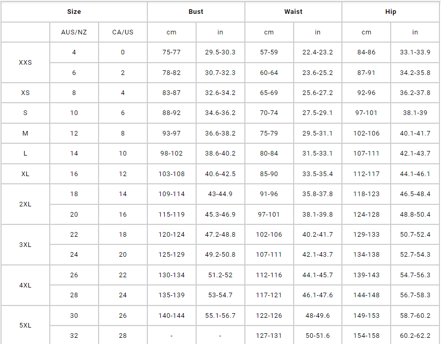Select the M size label
Screen dimensions: 441x344
25,133
